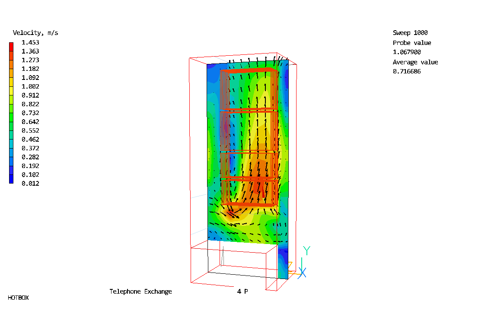Select the Velocity, m/s legend title
Image resolution: width=488 pixels, height=336 pixels.
pyautogui.click(x=35, y=33)
